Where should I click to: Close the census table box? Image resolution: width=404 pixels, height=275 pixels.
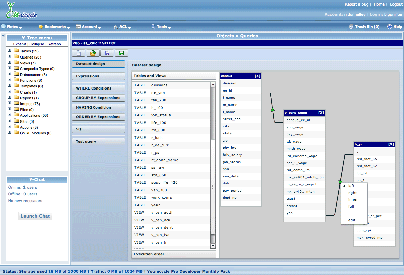click(257, 76)
